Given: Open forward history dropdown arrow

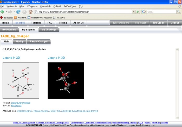Looking at the screenshot, I should tap(14, 12).
